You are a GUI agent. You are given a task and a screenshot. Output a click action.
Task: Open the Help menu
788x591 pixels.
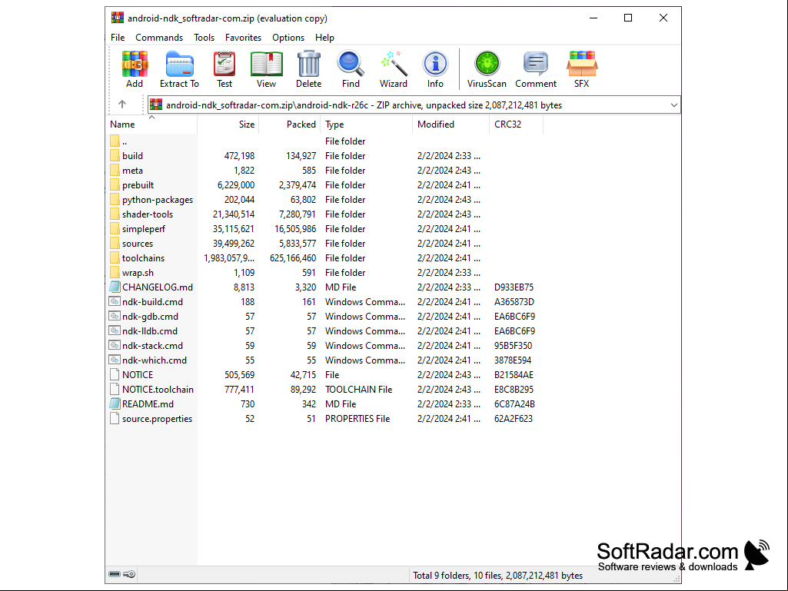pos(324,38)
